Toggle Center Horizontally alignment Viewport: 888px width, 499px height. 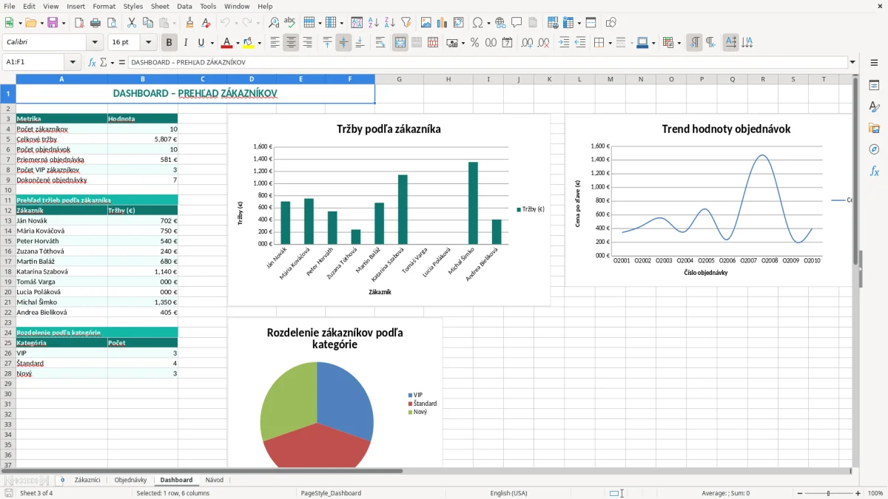[291, 43]
